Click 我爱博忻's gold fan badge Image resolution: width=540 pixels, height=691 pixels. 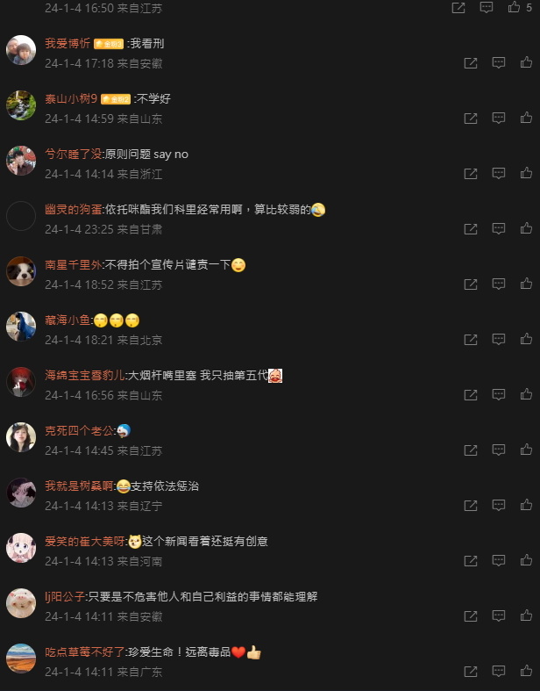[109, 44]
